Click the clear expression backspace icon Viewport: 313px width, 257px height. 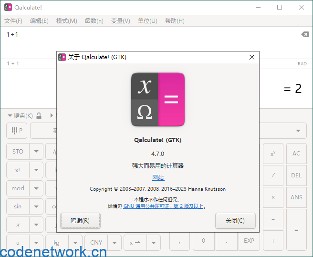(x=305, y=34)
